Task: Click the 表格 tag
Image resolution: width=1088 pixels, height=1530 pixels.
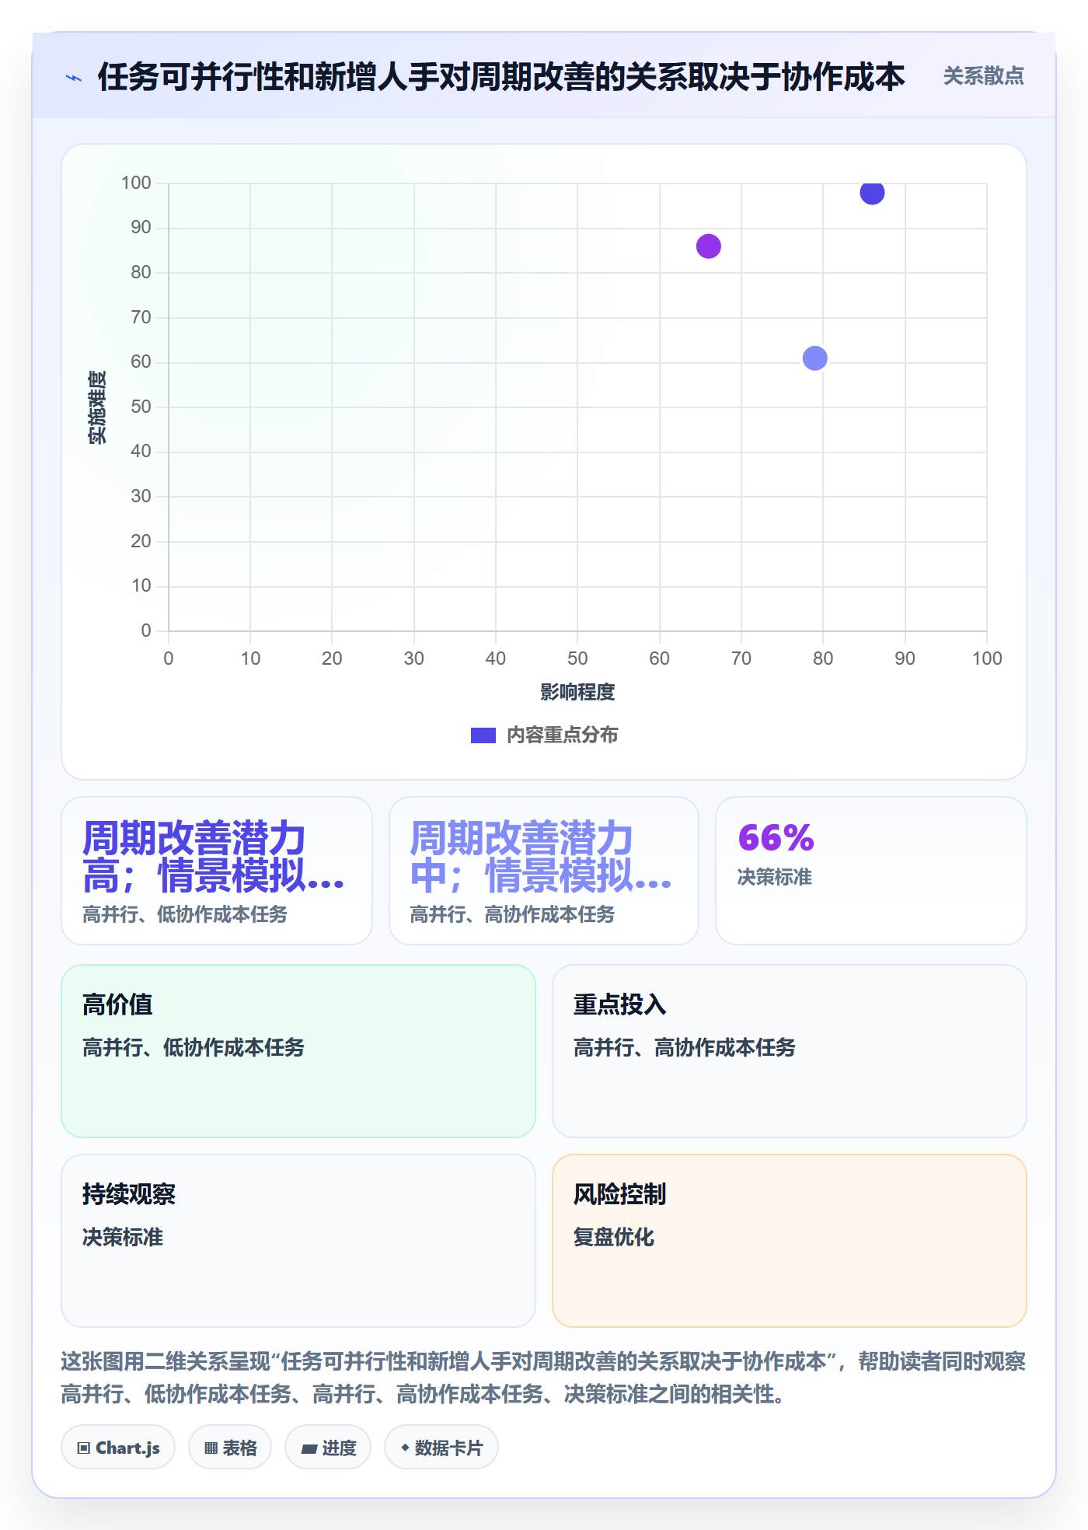Action: click(x=230, y=1448)
